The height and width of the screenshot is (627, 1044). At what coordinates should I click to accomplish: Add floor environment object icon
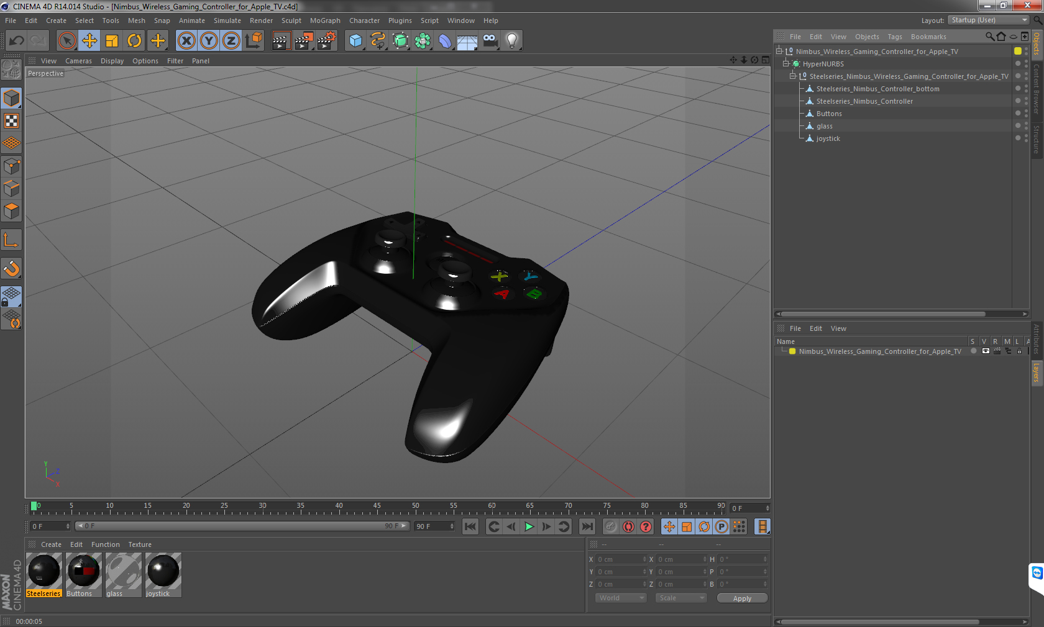point(467,41)
